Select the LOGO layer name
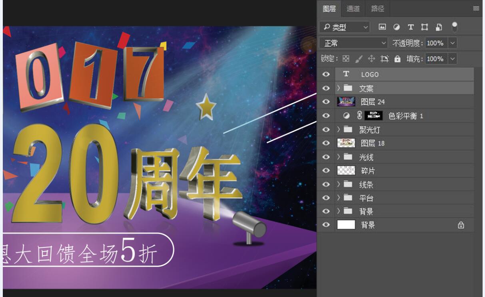 coord(370,74)
